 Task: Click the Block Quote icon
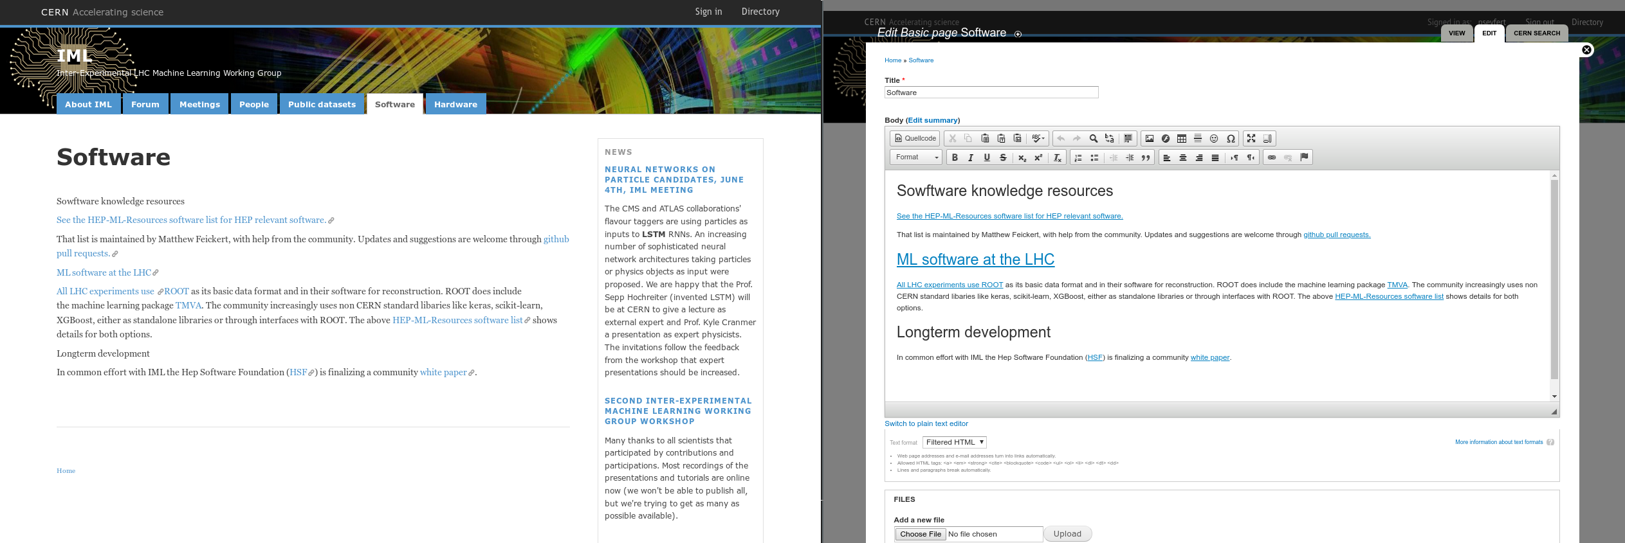click(1146, 157)
